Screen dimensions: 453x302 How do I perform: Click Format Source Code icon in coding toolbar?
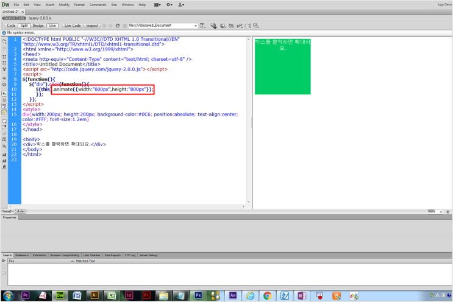(4, 167)
